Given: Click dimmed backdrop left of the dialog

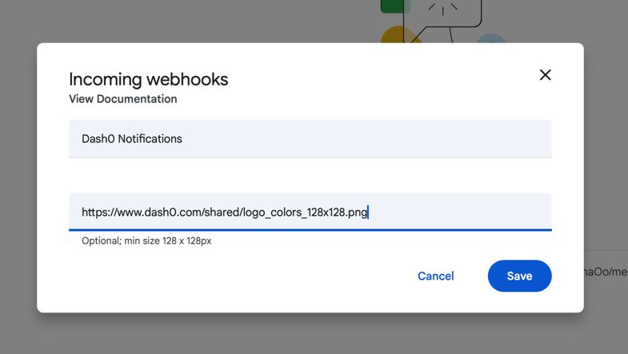Looking at the screenshot, I should (x=18, y=176).
